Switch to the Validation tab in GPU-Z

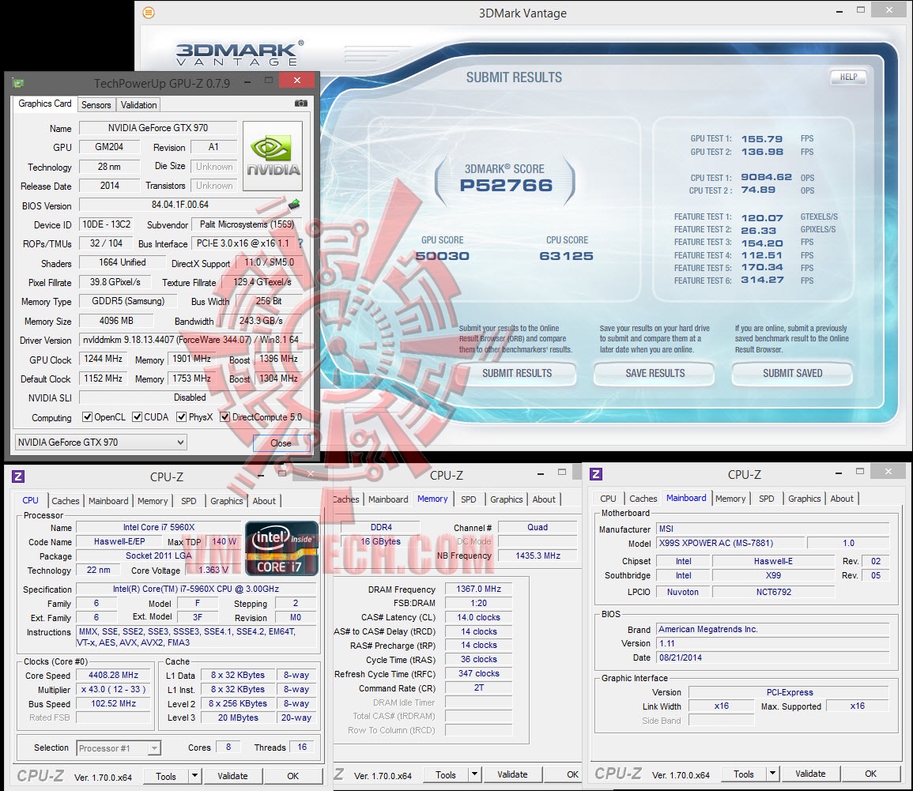(x=138, y=105)
